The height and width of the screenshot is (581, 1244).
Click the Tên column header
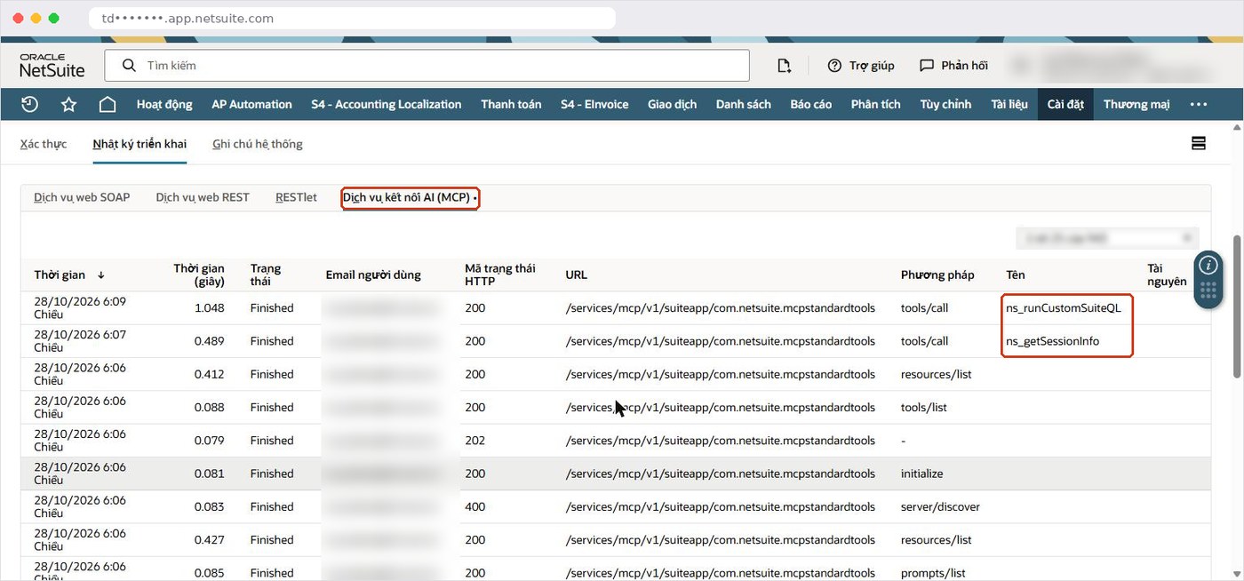click(1016, 275)
